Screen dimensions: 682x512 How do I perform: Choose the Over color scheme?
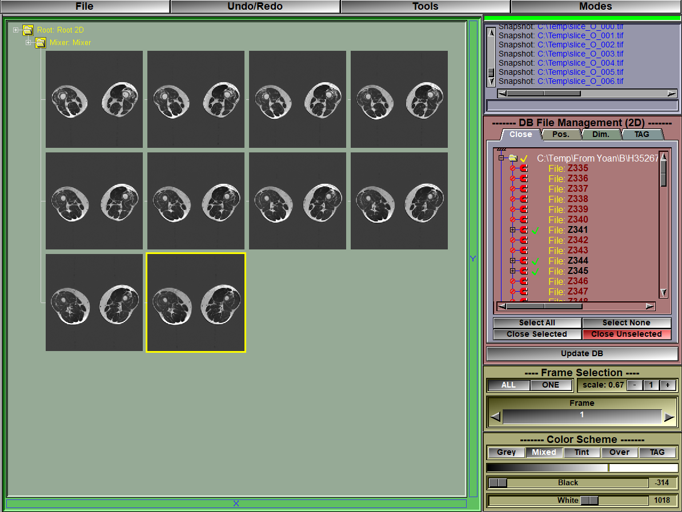[619, 453]
